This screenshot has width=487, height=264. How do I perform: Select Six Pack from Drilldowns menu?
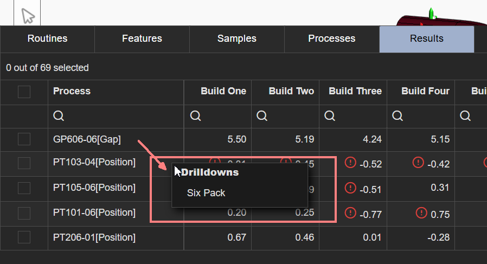click(x=206, y=192)
